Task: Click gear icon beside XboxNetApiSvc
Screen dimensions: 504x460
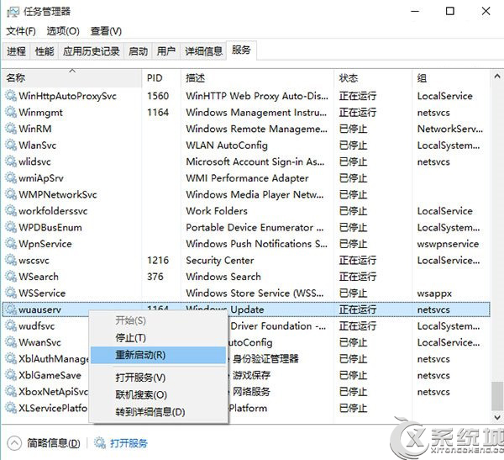Action: 11,391
